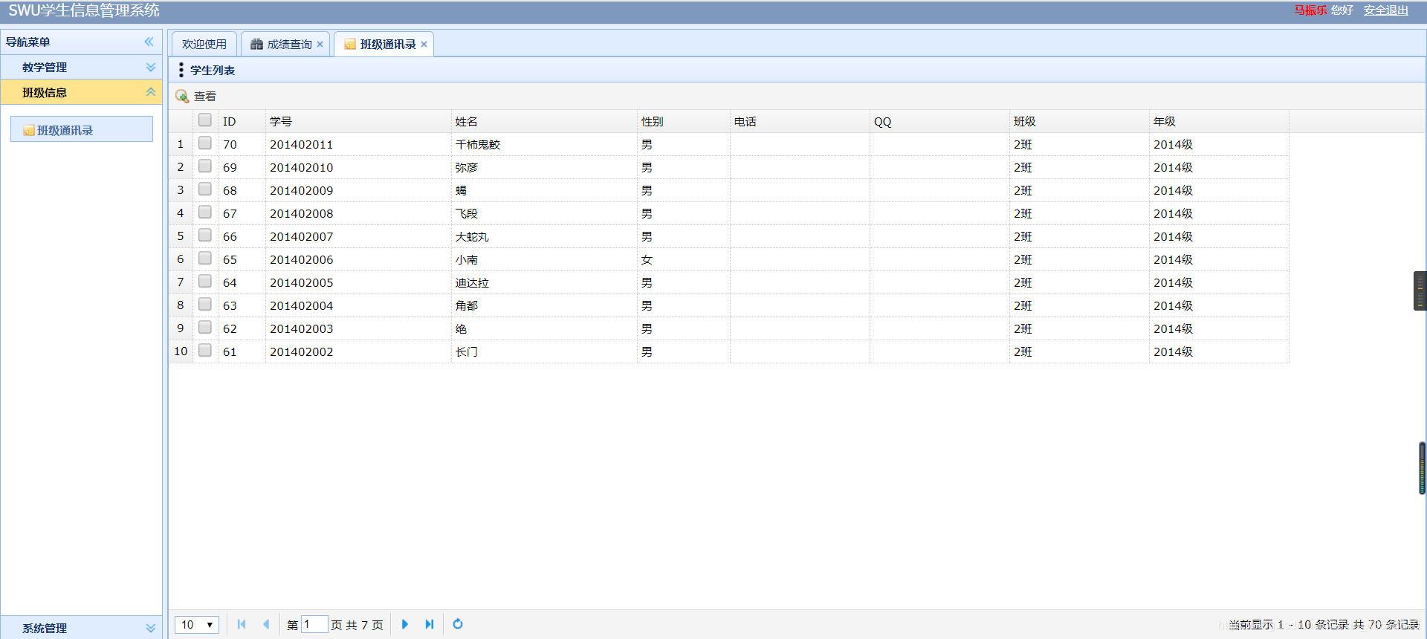Viewport: 1427px width, 639px height.
Task: Click the 学生列表 panel title
Action: pos(213,70)
